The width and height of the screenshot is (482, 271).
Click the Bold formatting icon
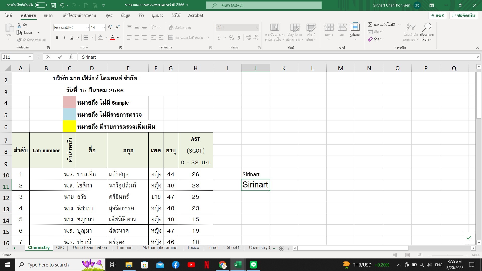click(57, 38)
